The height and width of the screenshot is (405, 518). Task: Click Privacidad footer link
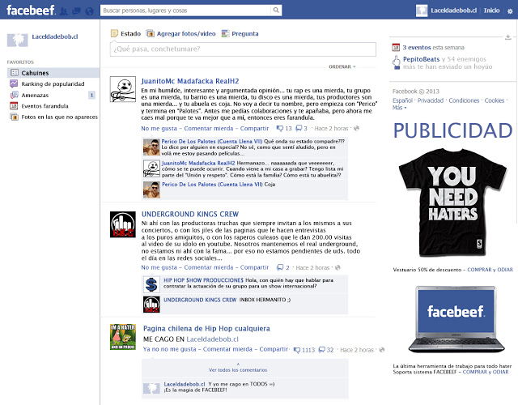431,100
